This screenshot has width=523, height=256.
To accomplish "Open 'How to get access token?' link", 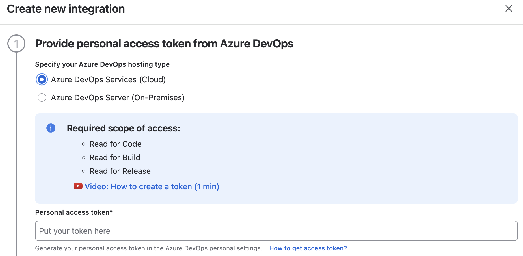I will pos(308,248).
